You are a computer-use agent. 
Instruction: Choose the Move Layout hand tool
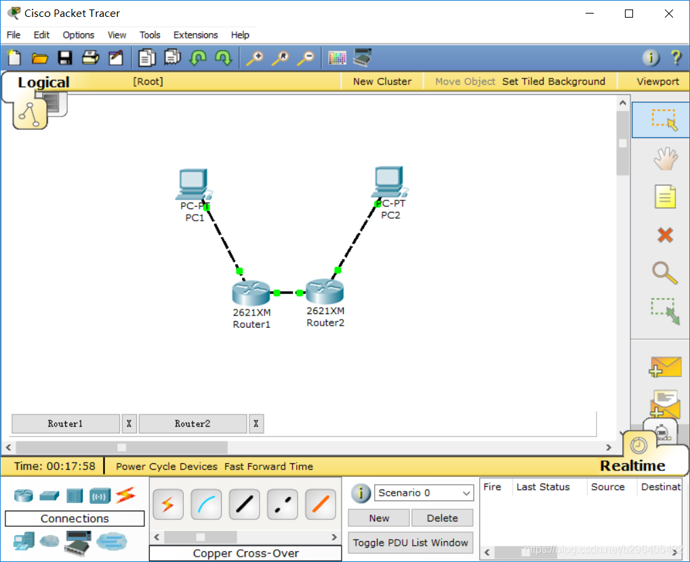666,158
